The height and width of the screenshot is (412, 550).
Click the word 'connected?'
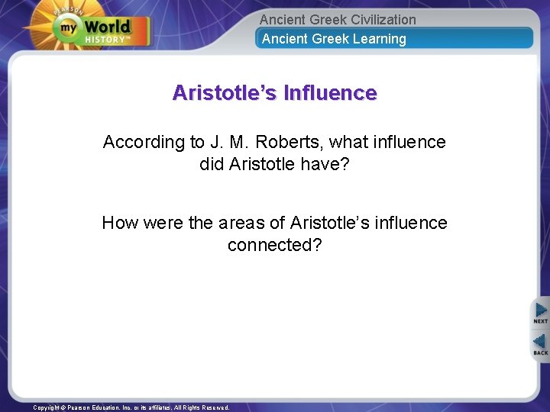[274, 245]
